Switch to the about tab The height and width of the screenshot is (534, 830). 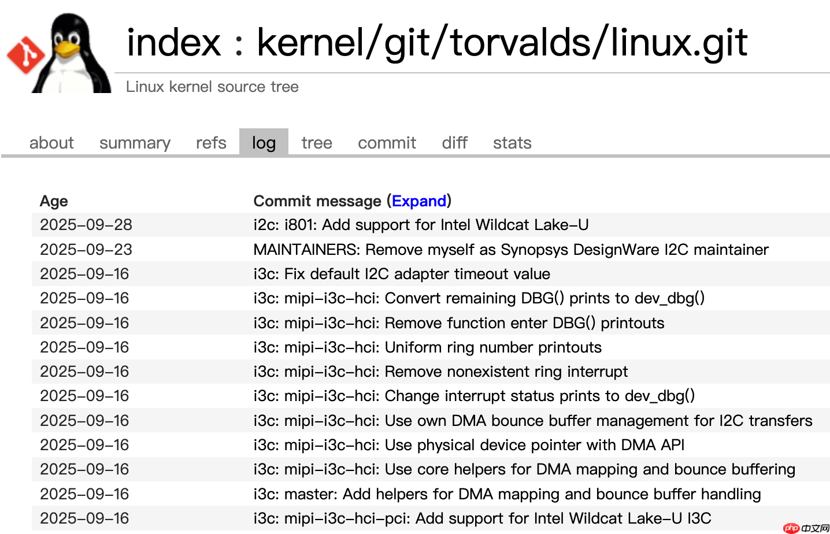click(x=51, y=143)
